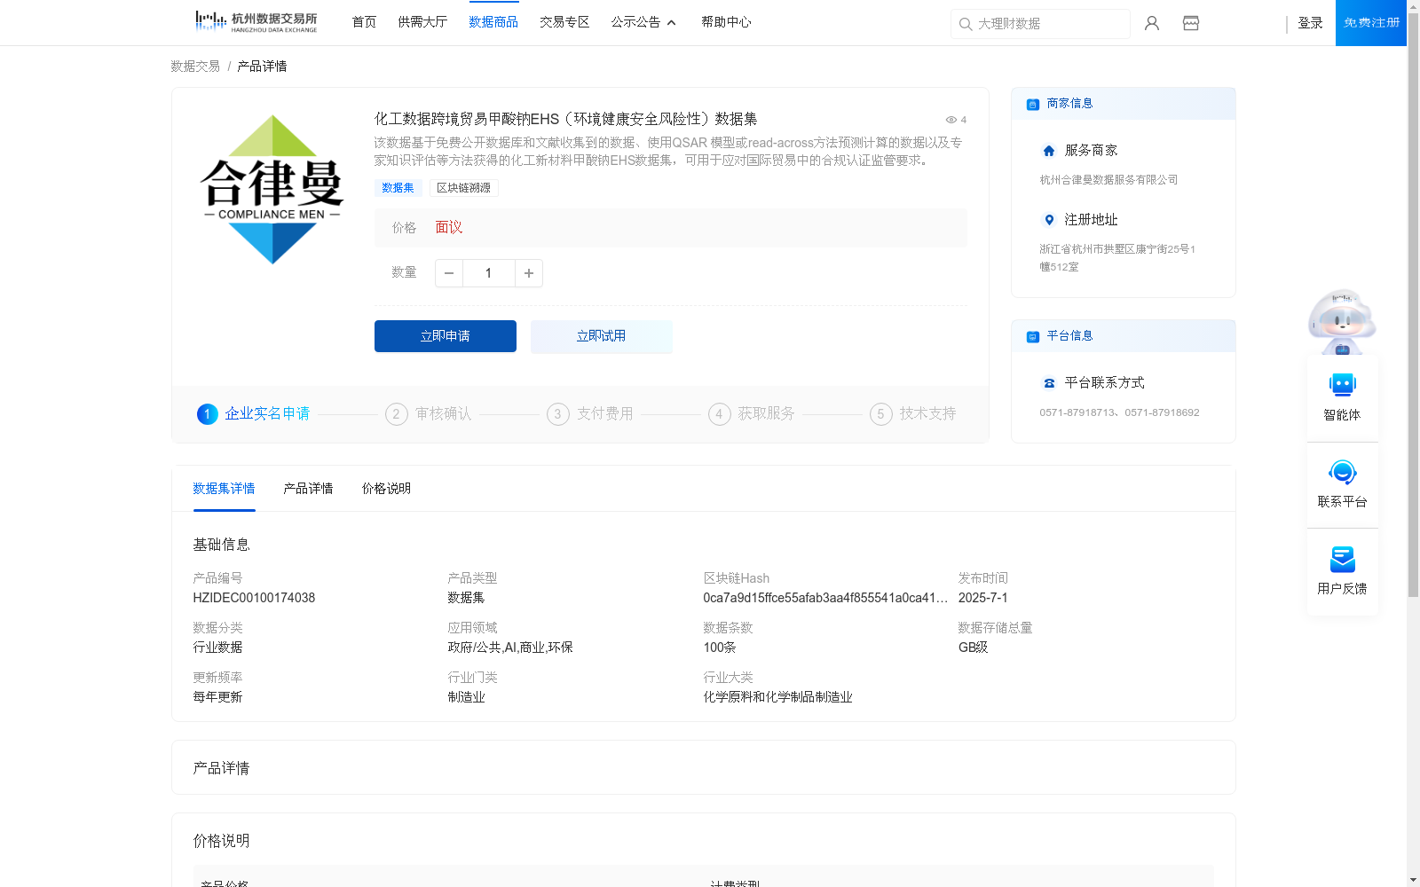The image size is (1420, 887).
Task: Click 数据交易 breadcrumb link
Action: (x=195, y=67)
